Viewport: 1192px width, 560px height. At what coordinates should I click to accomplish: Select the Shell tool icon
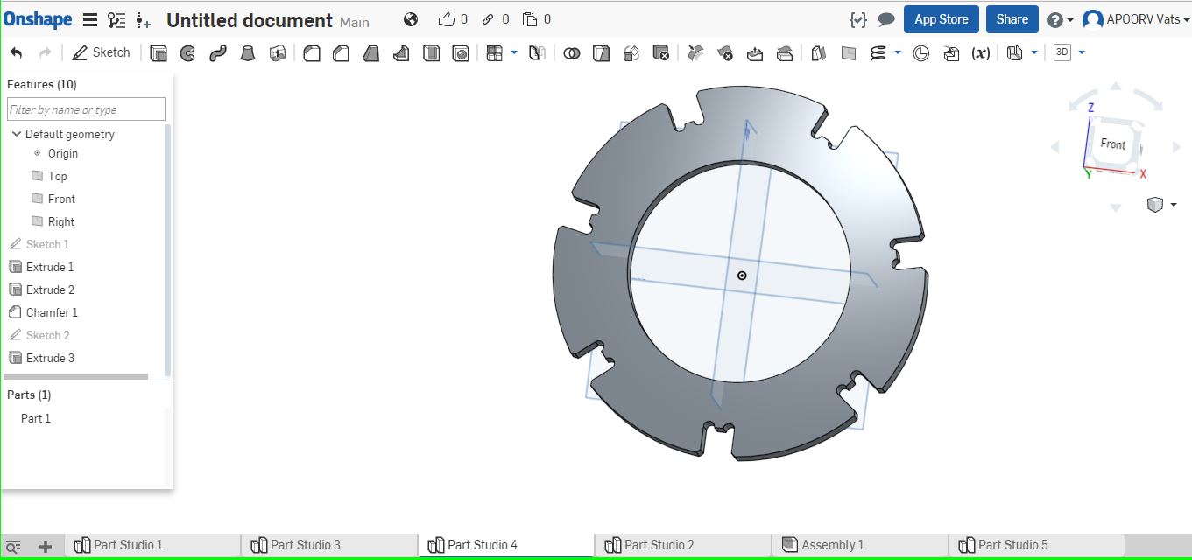point(431,53)
